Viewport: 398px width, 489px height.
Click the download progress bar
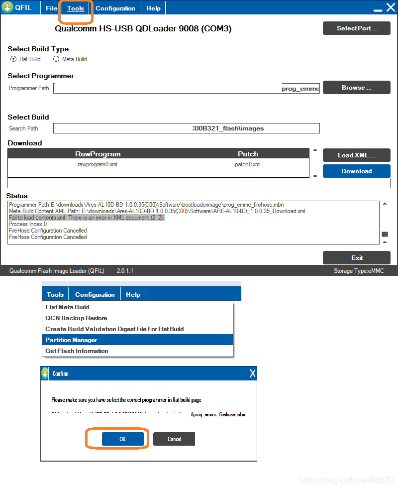(x=199, y=183)
